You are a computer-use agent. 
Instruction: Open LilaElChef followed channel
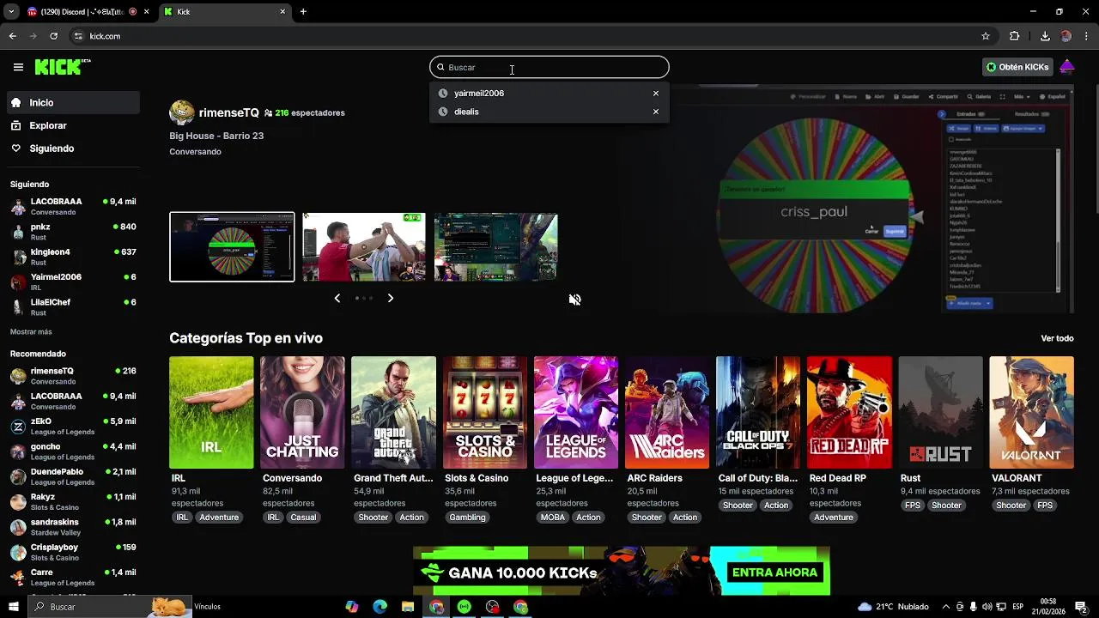tap(73, 307)
